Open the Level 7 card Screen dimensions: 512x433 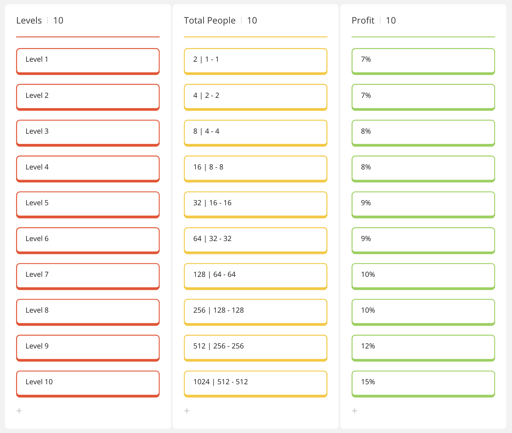click(x=88, y=276)
